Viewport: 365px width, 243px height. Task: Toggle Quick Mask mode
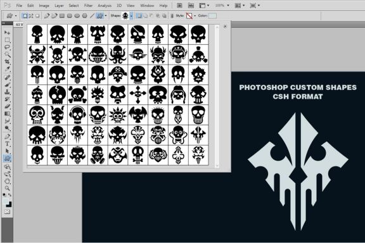(x=7, y=212)
